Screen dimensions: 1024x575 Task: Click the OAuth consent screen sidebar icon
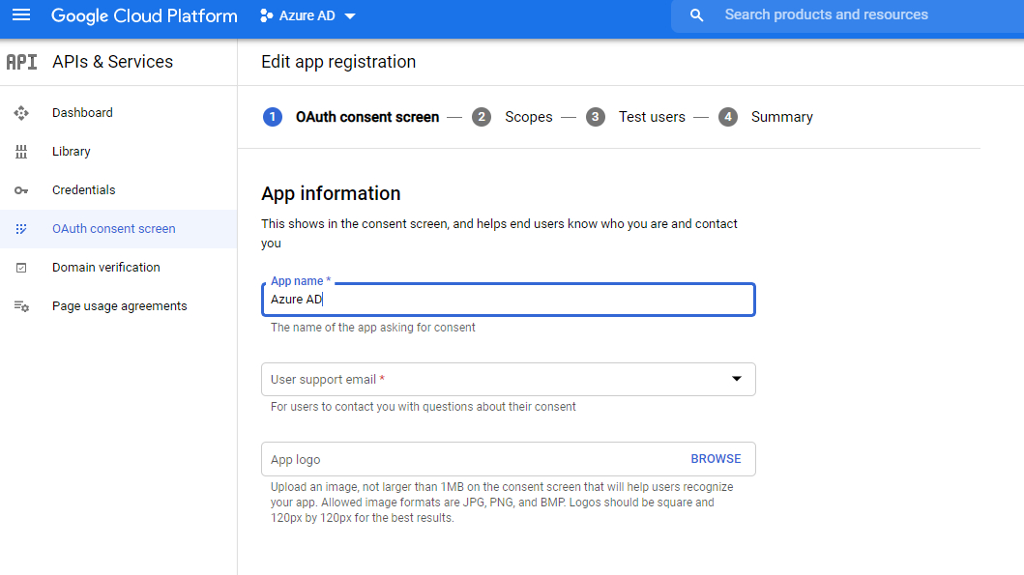click(21, 229)
